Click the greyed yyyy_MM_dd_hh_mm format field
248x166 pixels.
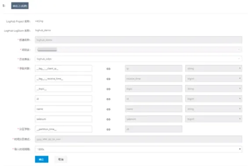[139, 139]
